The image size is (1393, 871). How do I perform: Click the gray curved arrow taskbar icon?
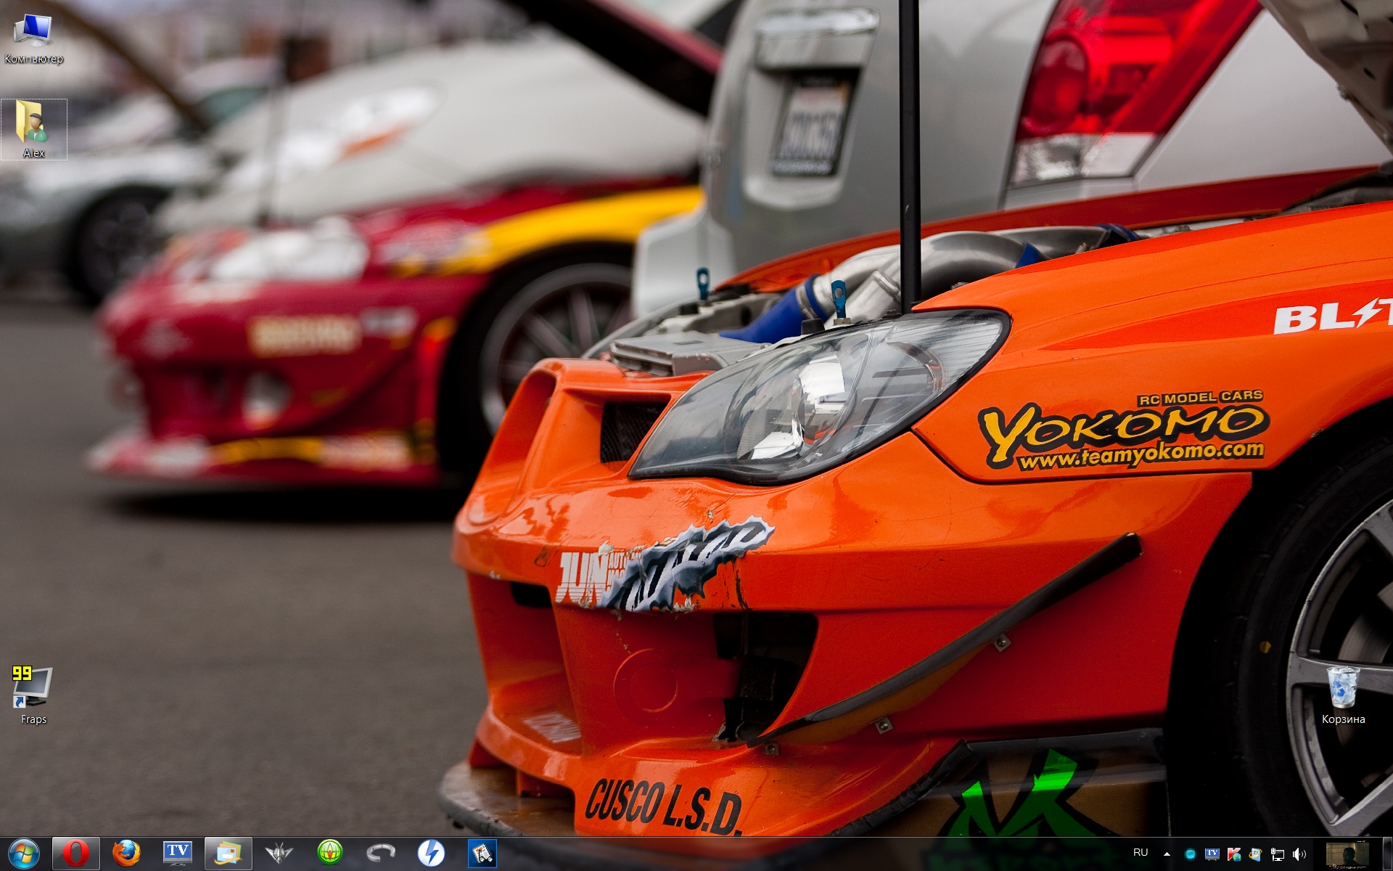[381, 854]
